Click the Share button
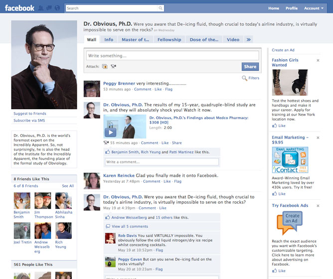 (250, 66)
